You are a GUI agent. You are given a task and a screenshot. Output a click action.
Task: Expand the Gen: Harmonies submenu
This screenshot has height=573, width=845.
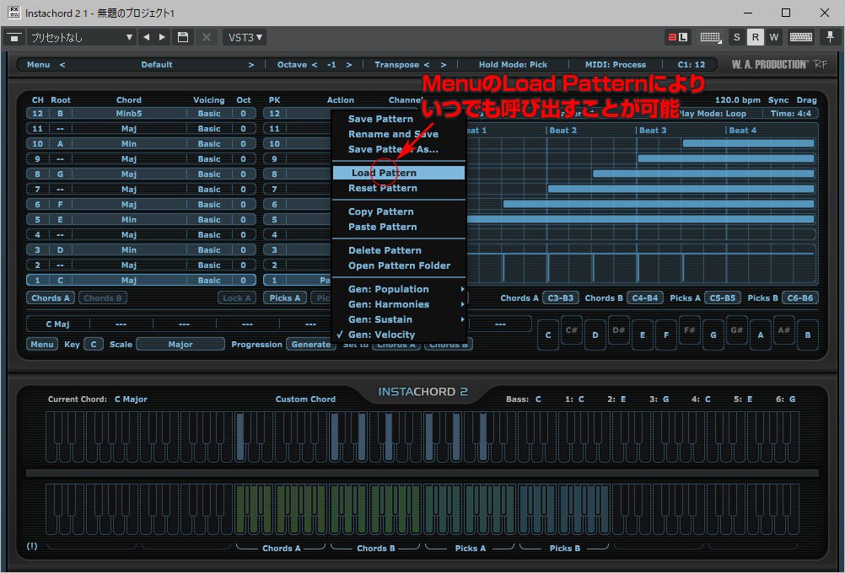pyautogui.click(x=399, y=304)
